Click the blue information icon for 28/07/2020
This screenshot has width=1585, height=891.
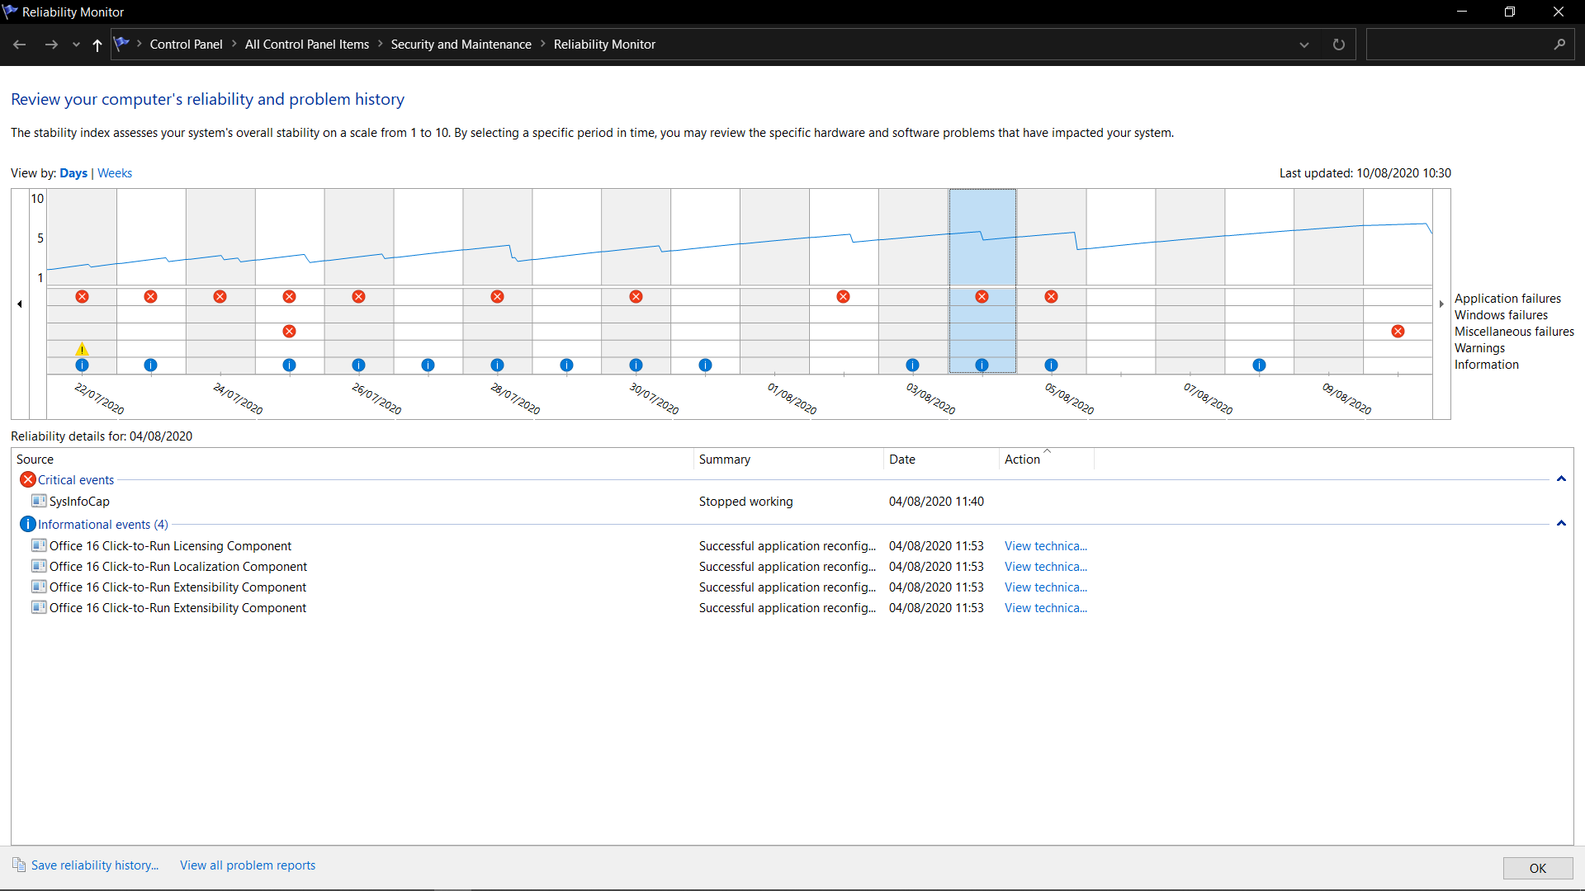(497, 365)
